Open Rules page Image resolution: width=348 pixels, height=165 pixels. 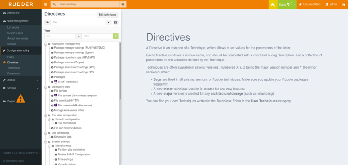point(10,57)
